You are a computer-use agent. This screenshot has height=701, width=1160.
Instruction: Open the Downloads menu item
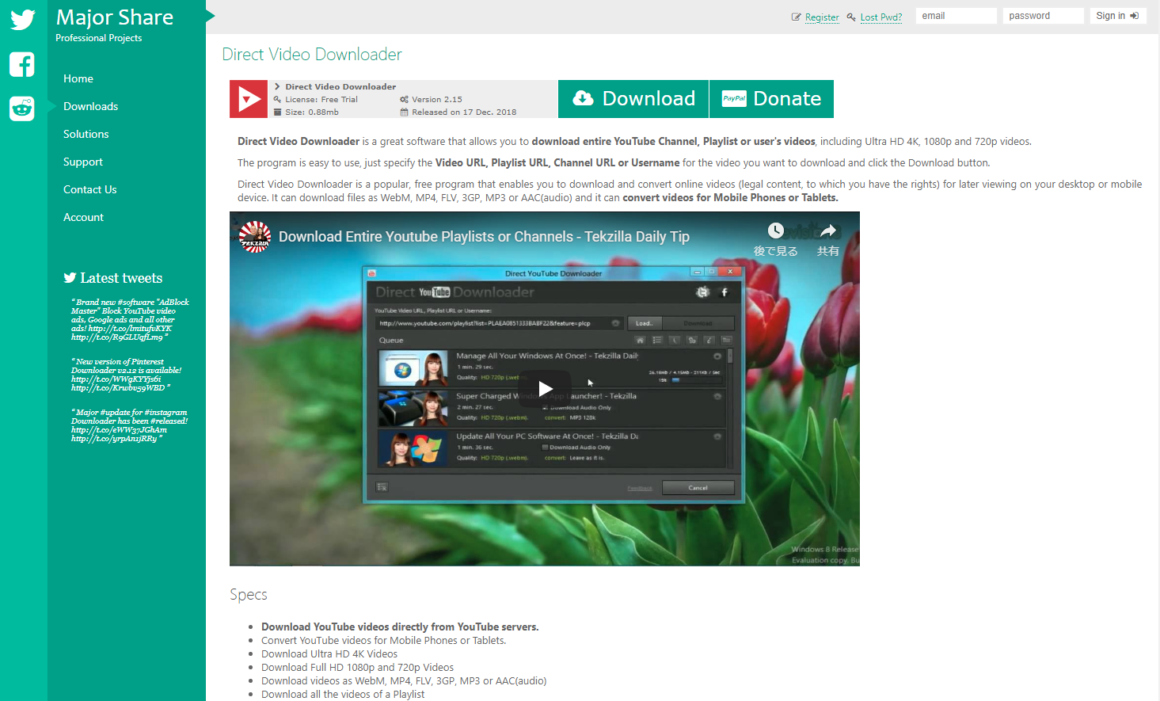click(90, 106)
